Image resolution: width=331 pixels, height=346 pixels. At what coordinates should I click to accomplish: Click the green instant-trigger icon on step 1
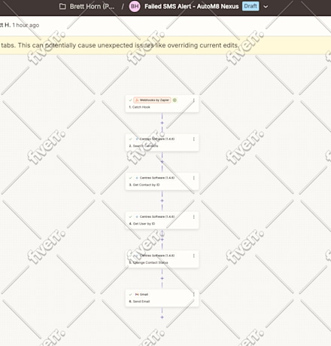coord(175,100)
